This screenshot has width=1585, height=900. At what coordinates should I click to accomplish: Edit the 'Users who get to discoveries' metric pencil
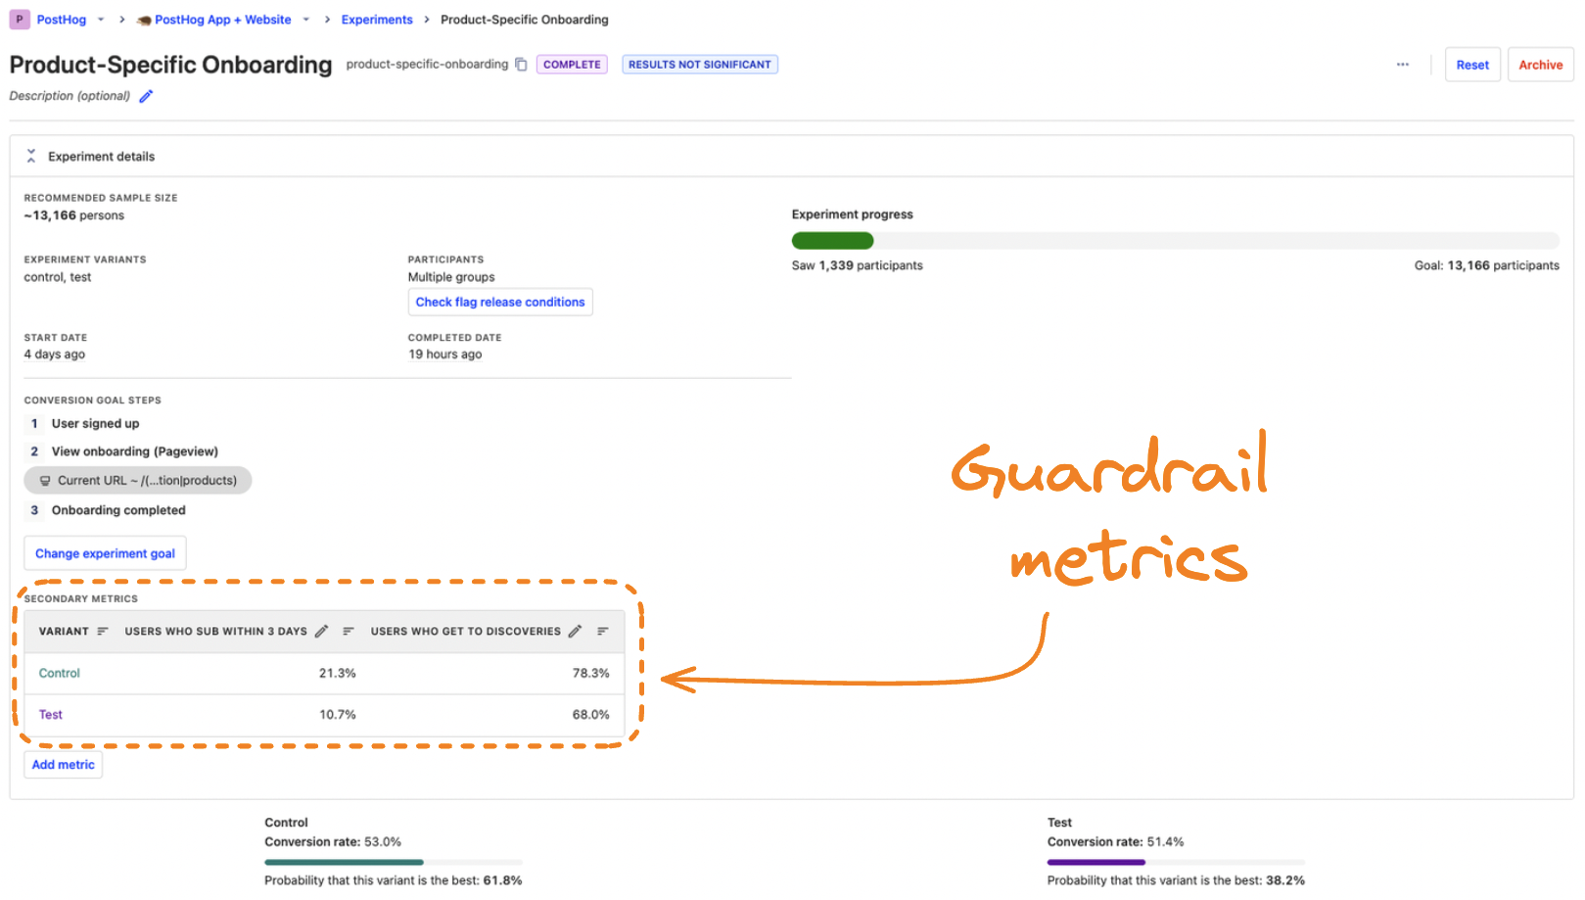575,631
